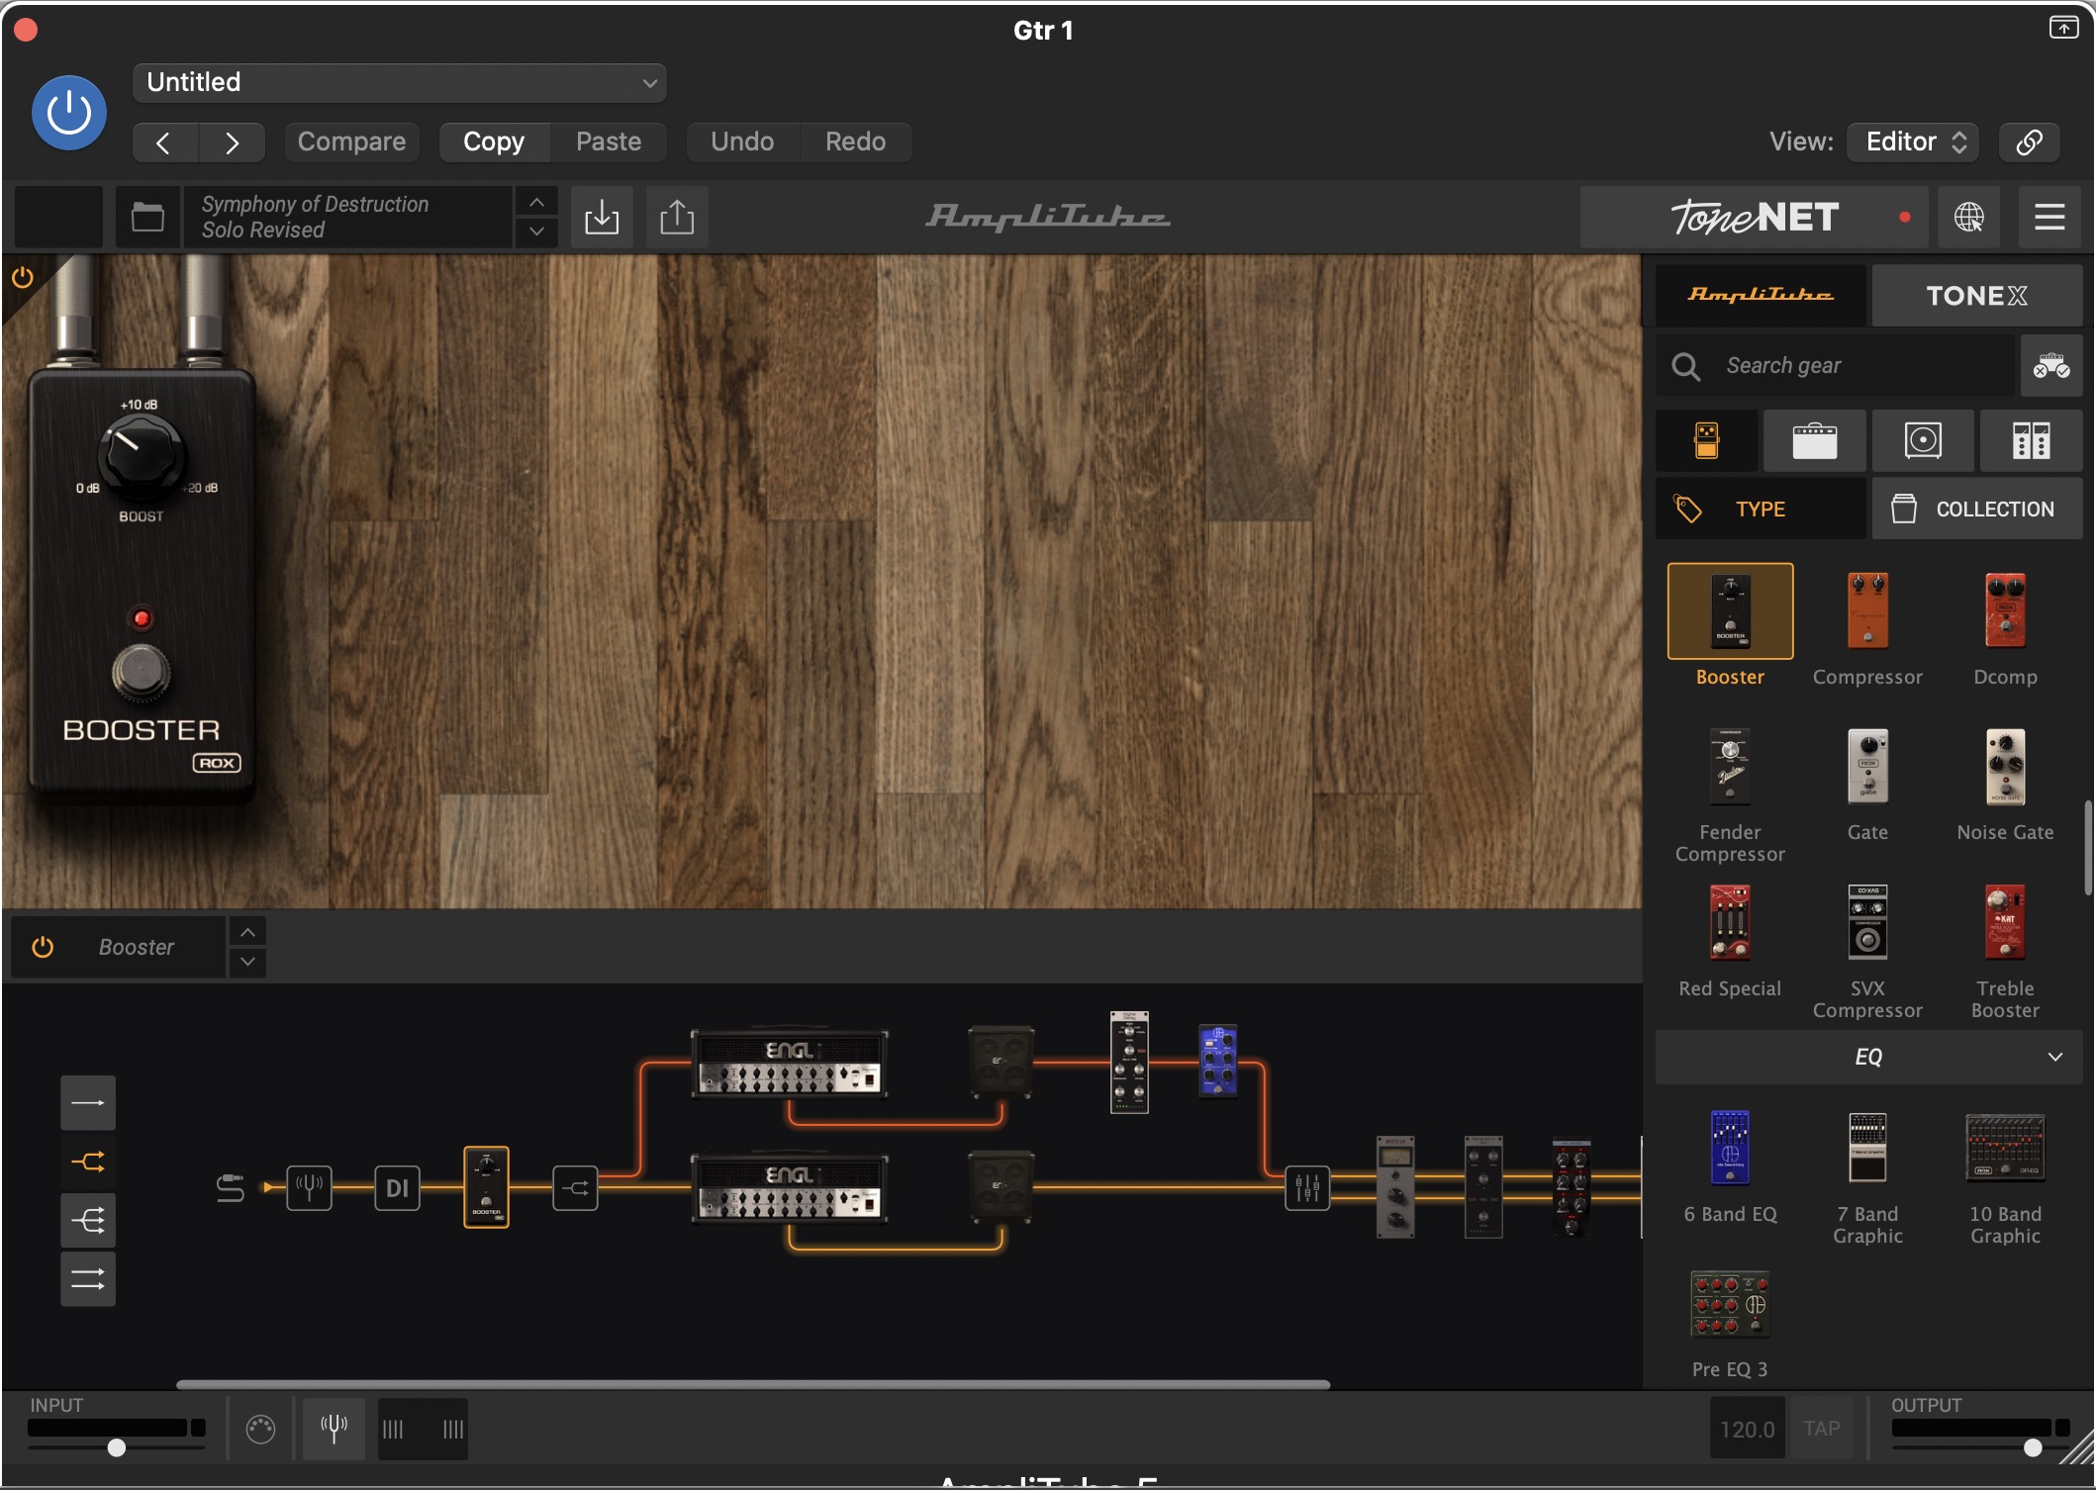Select the amplifier gear category icon
This screenshot has width=2096, height=1490.
point(1814,441)
